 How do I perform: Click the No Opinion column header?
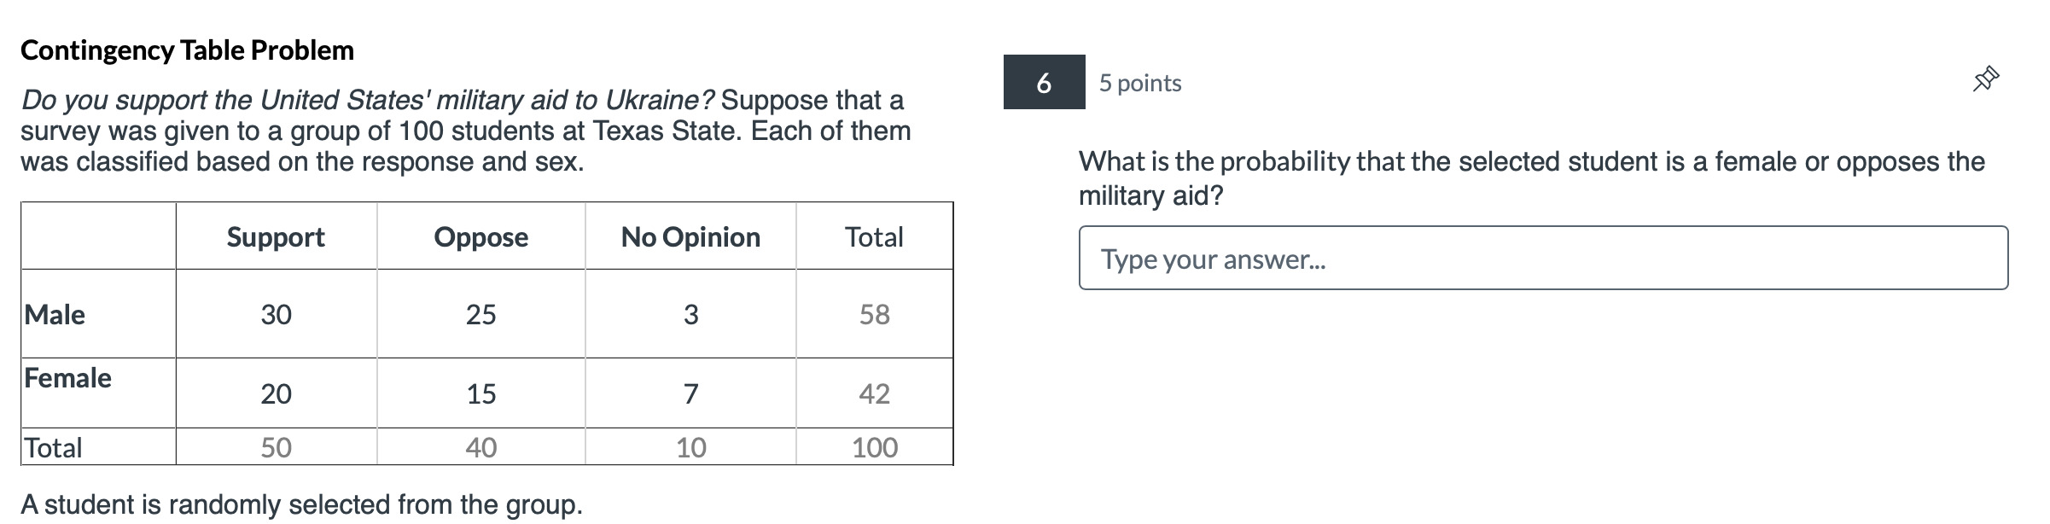click(691, 237)
